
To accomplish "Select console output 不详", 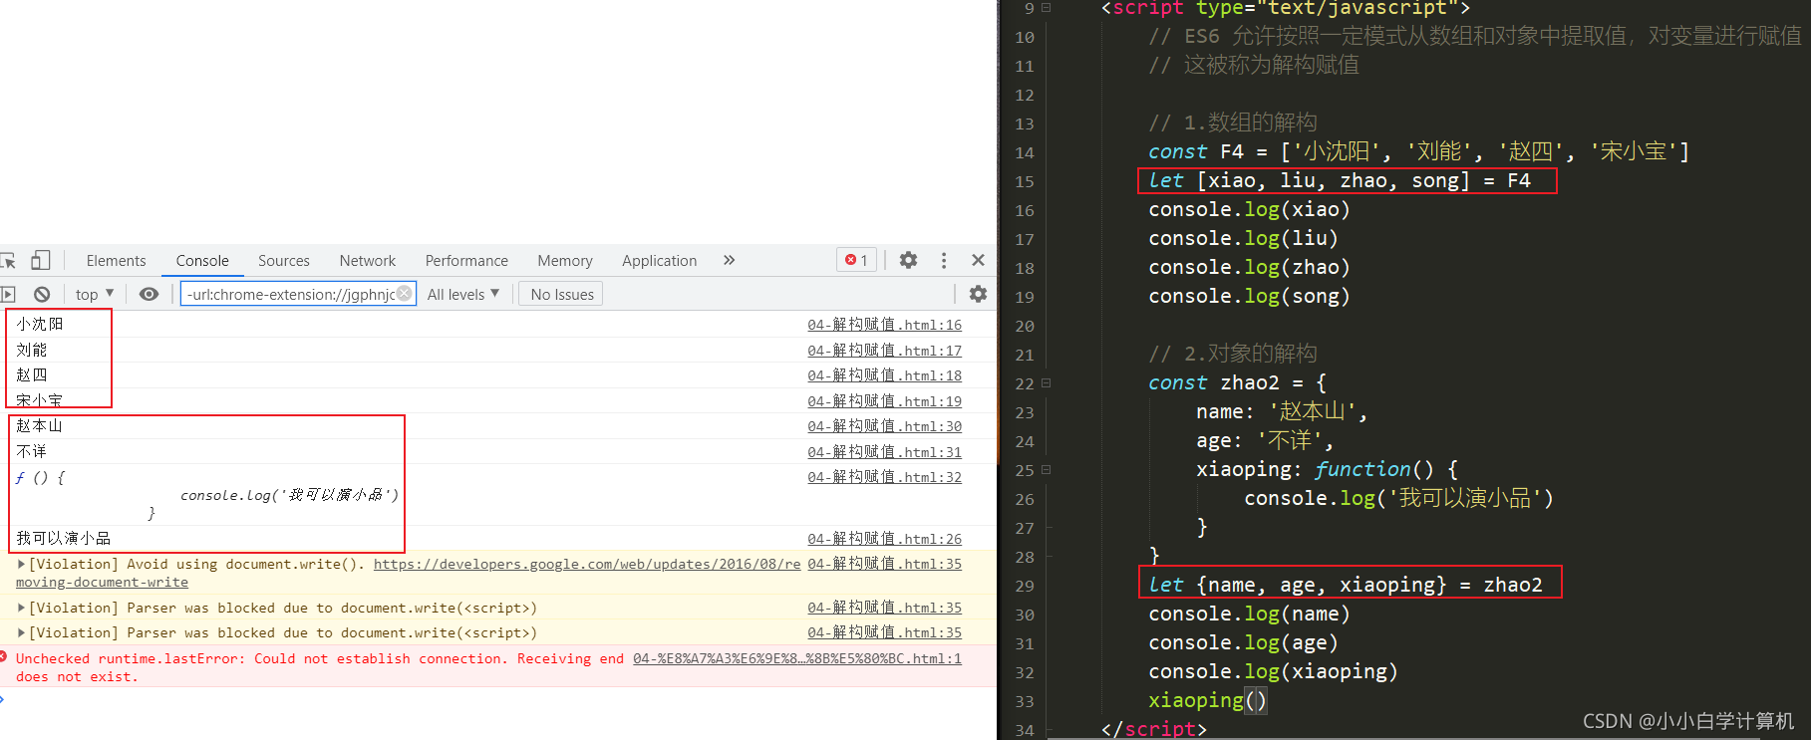I will 32,452.
